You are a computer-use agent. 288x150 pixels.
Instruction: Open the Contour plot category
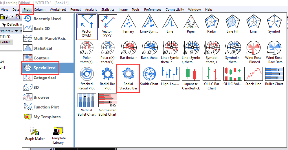coord(48,58)
